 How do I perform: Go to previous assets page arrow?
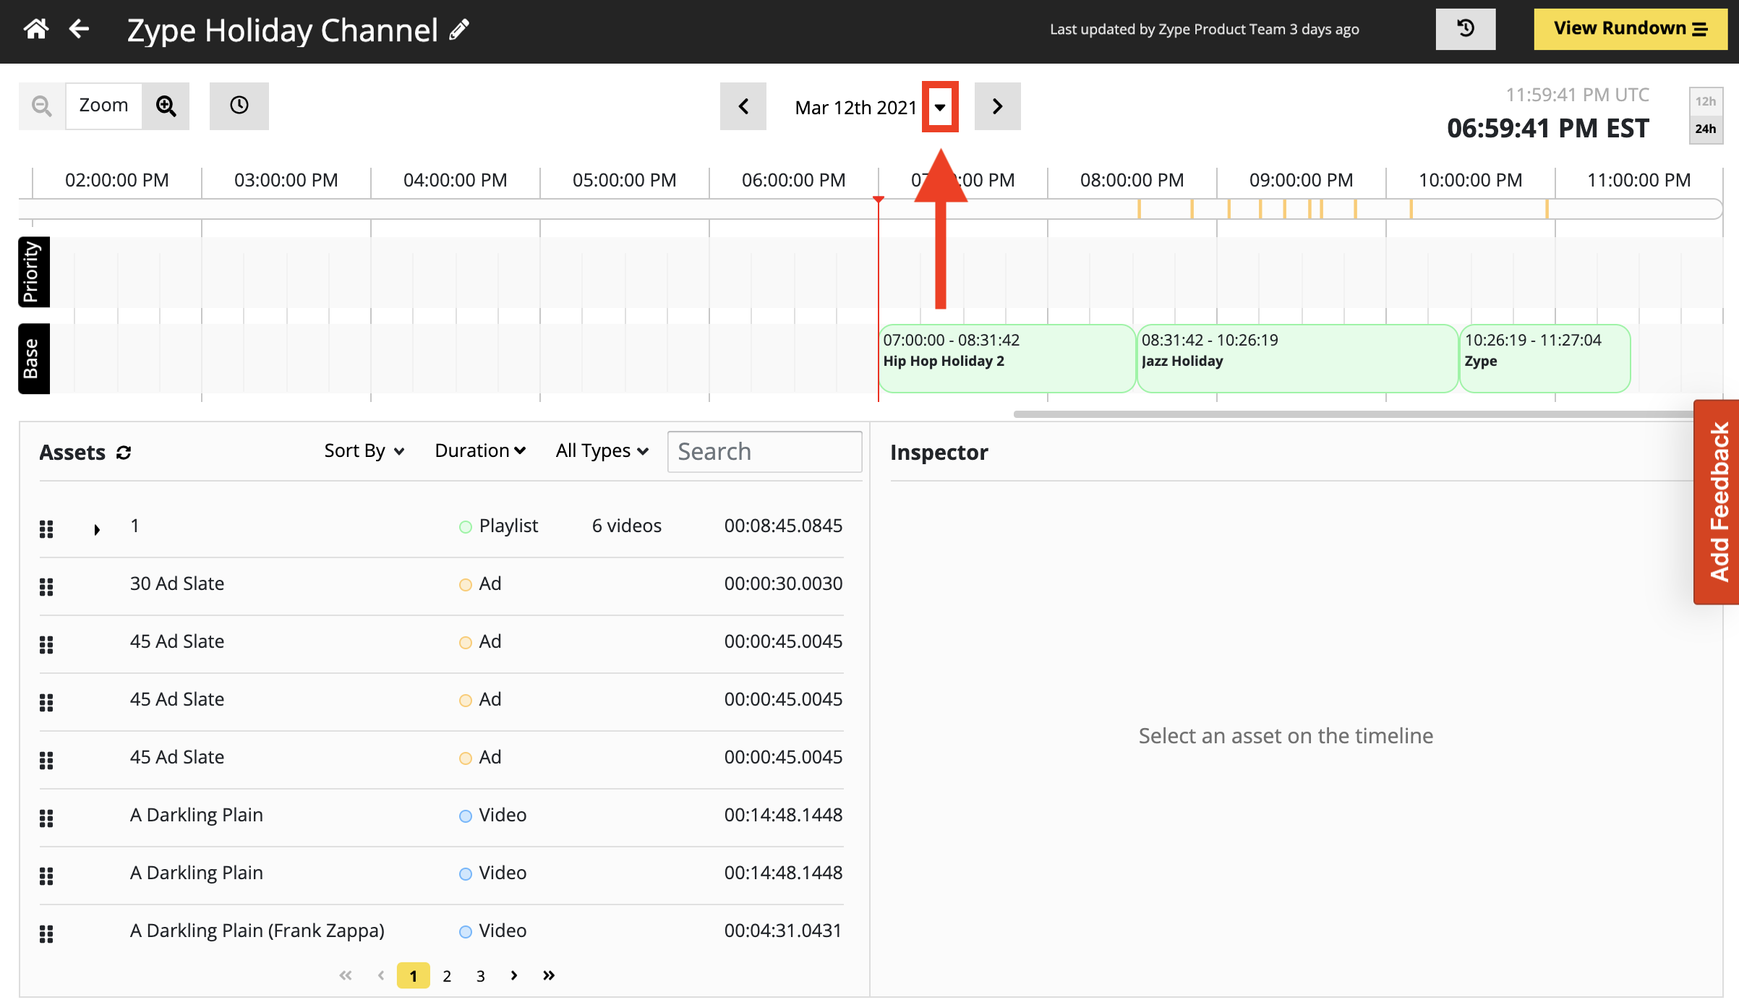pyautogui.click(x=380, y=975)
